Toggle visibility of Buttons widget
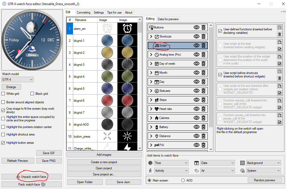The image size is (286, 189). (197, 27)
